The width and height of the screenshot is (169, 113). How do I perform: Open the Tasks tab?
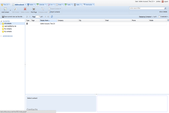tap(68, 5)
